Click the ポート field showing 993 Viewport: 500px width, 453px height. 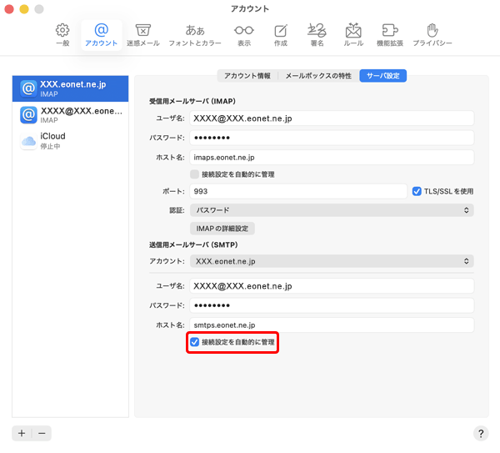(x=297, y=191)
